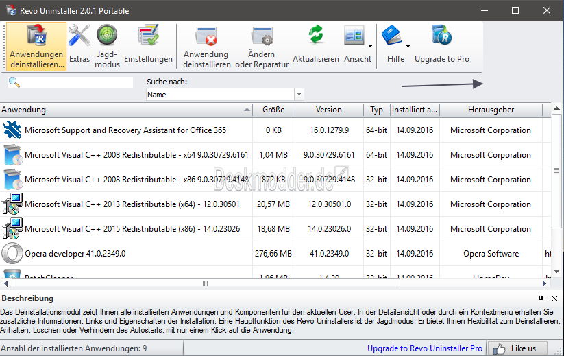
Task: Open Anwendungen deinstallieren module
Action: click(x=36, y=47)
